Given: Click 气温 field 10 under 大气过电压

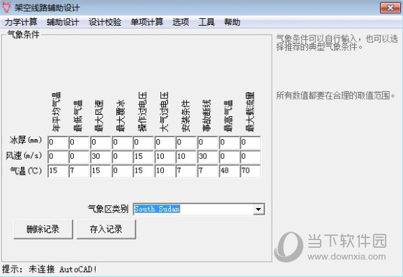Looking at the screenshot, I should tap(165, 171).
